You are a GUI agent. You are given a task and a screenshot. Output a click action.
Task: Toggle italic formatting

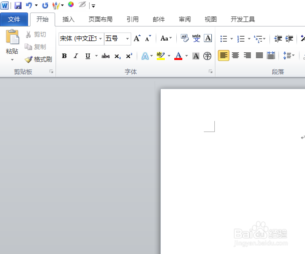pyautogui.click(x=76, y=56)
